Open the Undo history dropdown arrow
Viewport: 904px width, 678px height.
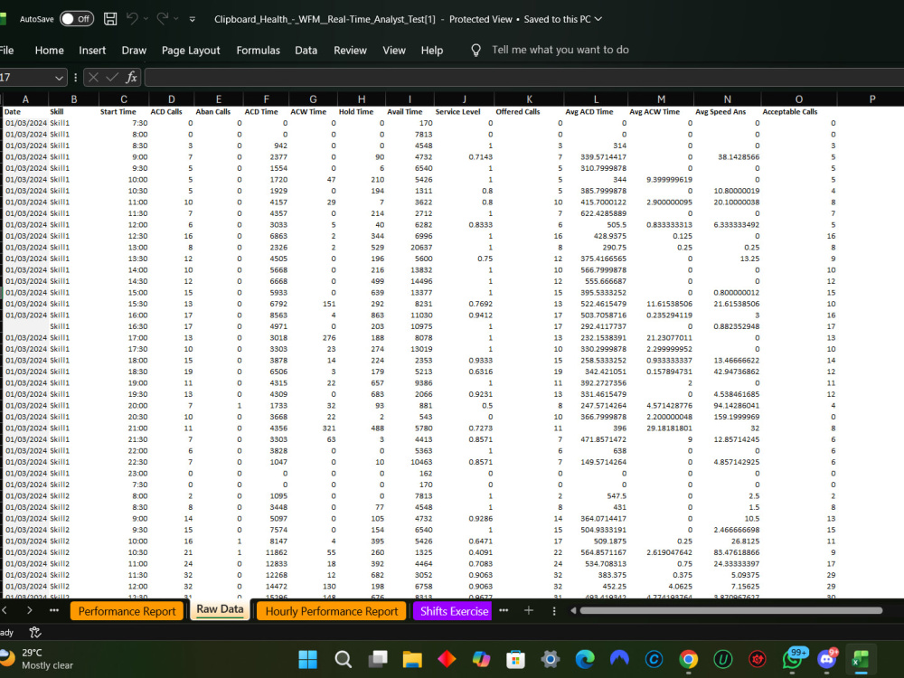pos(146,19)
